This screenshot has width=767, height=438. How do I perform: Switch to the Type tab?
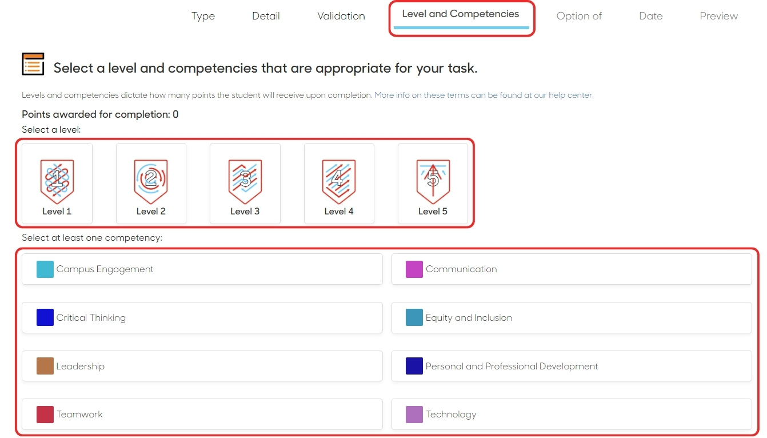coord(203,16)
